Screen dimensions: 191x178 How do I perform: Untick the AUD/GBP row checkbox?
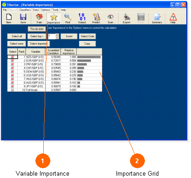click(13, 83)
